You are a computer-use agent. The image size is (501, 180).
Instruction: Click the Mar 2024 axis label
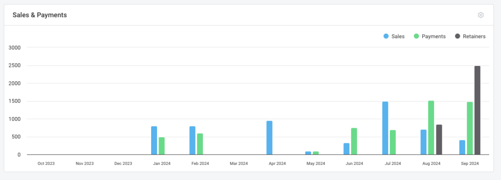tap(239, 163)
